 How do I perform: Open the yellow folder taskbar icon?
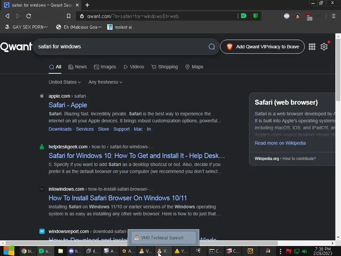pos(61,251)
